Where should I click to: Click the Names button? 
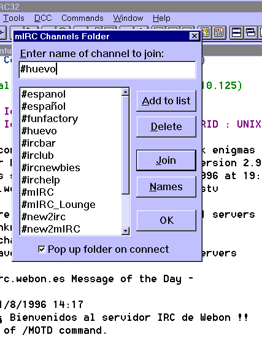166,187
